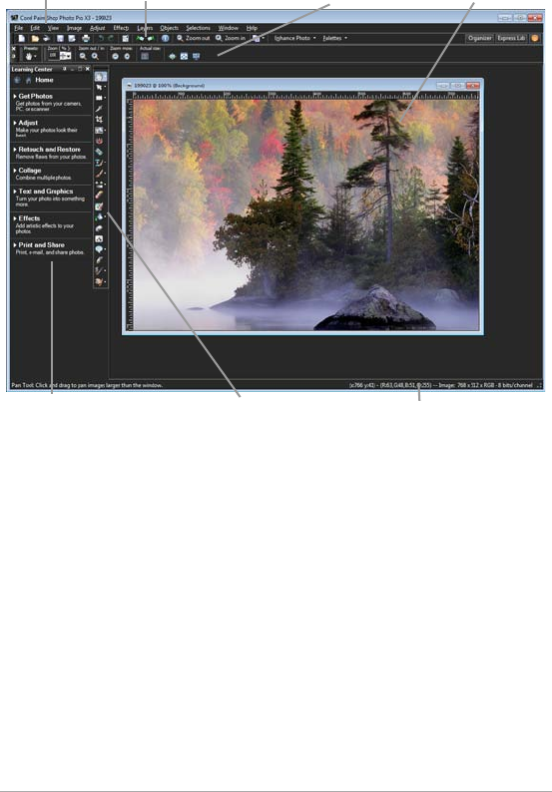Click the blue Image Information icon

point(166,38)
